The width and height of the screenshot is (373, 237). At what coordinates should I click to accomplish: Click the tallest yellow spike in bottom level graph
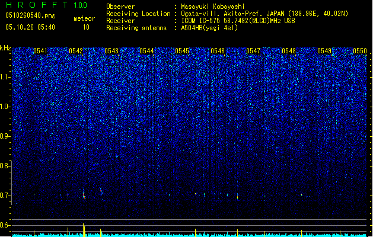click(83, 230)
